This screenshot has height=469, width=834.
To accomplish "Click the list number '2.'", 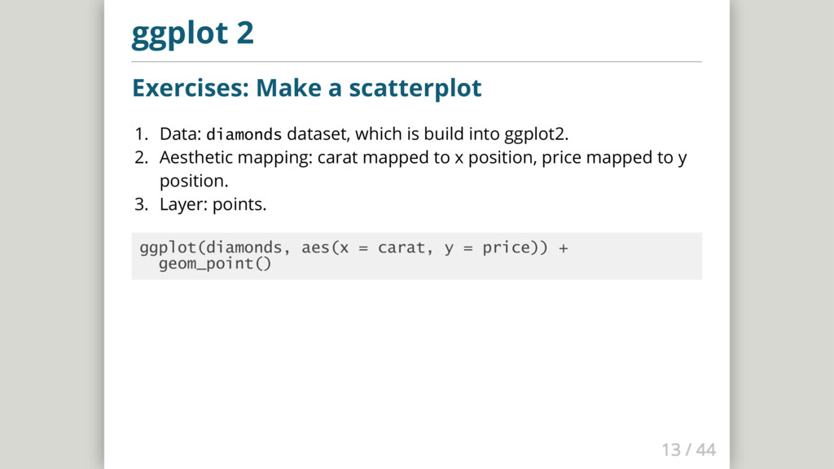I will coord(141,157).
